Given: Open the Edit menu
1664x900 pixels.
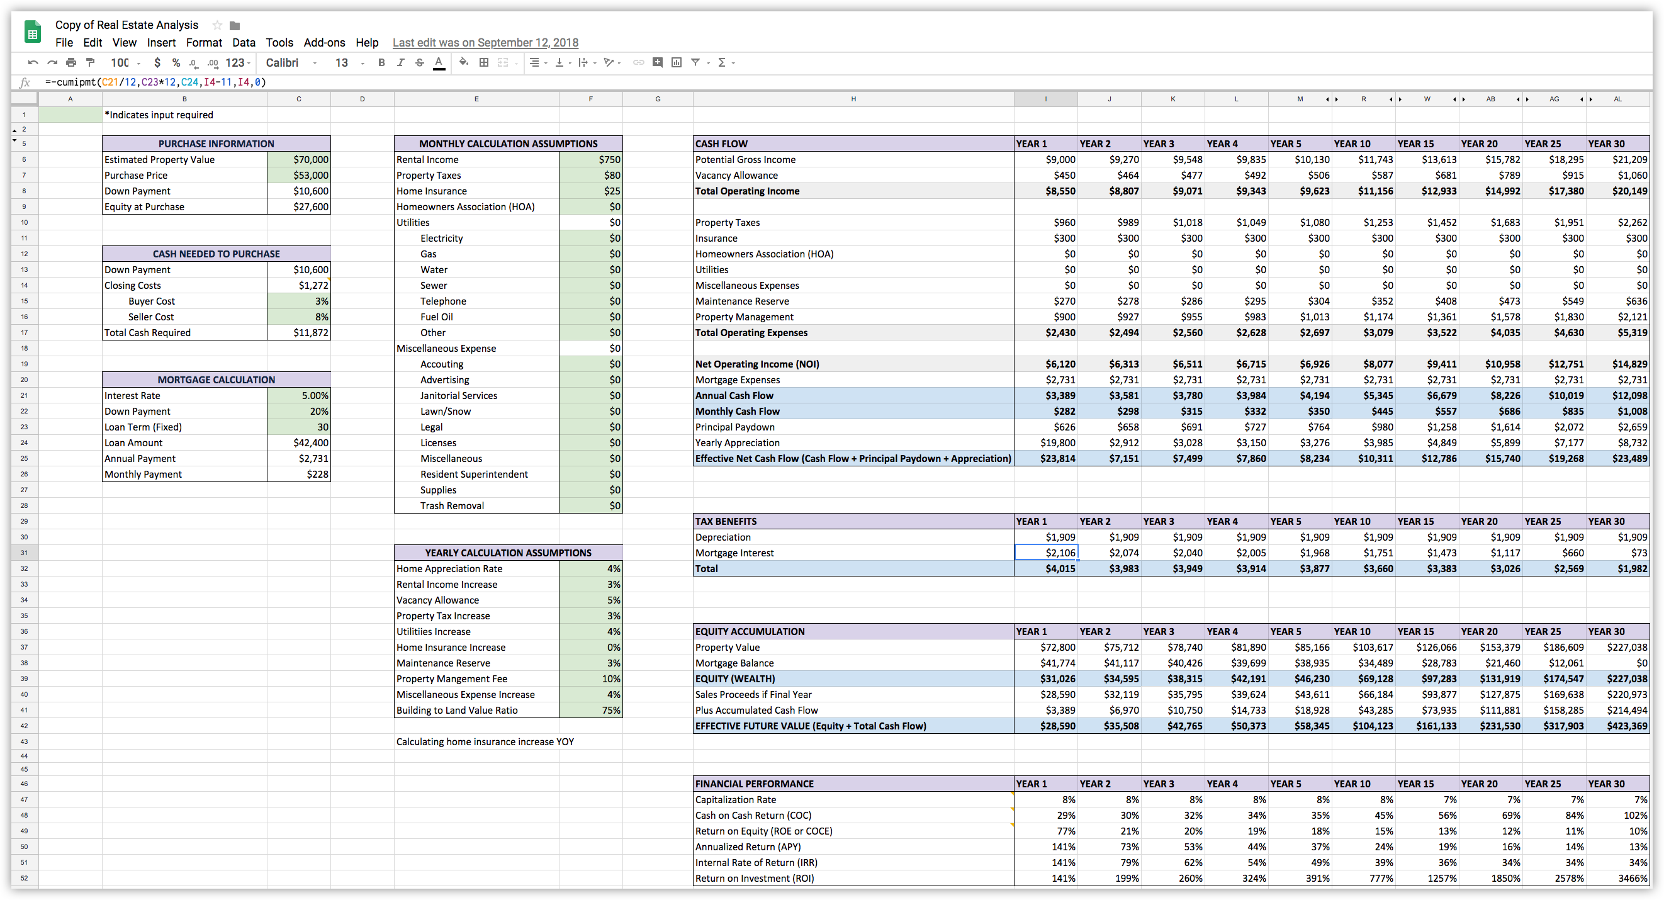Looking at the screenshot, I should coord(93,43).
